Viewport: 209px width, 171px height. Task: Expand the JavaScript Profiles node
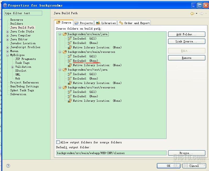[x=7, y=47]
